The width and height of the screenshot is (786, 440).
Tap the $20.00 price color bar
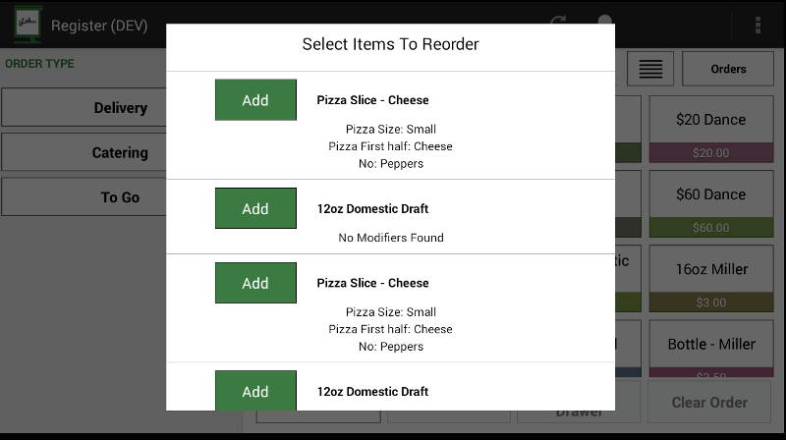(x=711, y=152)
